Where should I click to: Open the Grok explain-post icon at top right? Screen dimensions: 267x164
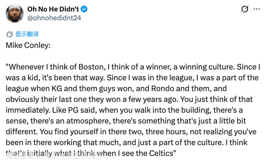click(245, 9)
